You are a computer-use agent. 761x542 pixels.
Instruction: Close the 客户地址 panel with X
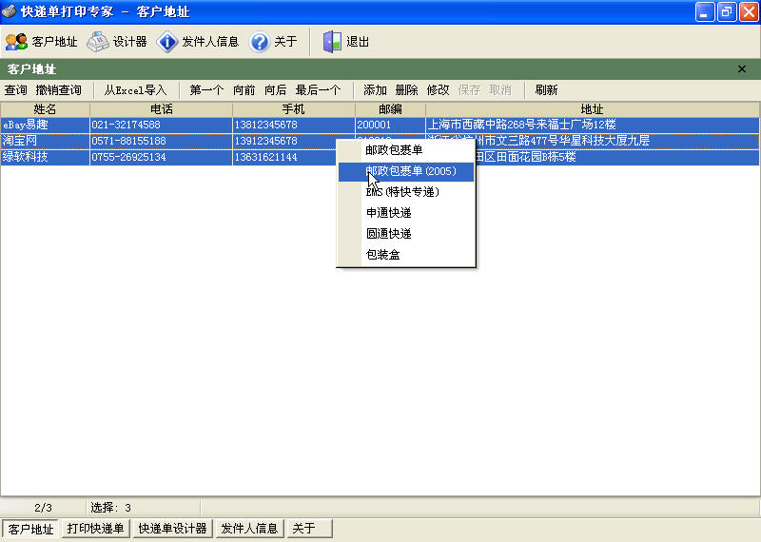(742, 68)
